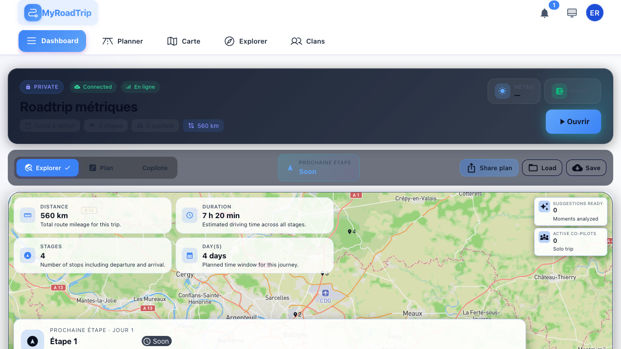Click the Météo weather sun icon

coord(502,91)
